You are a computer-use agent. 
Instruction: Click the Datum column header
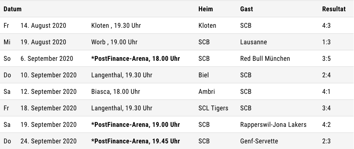[12, 9]
